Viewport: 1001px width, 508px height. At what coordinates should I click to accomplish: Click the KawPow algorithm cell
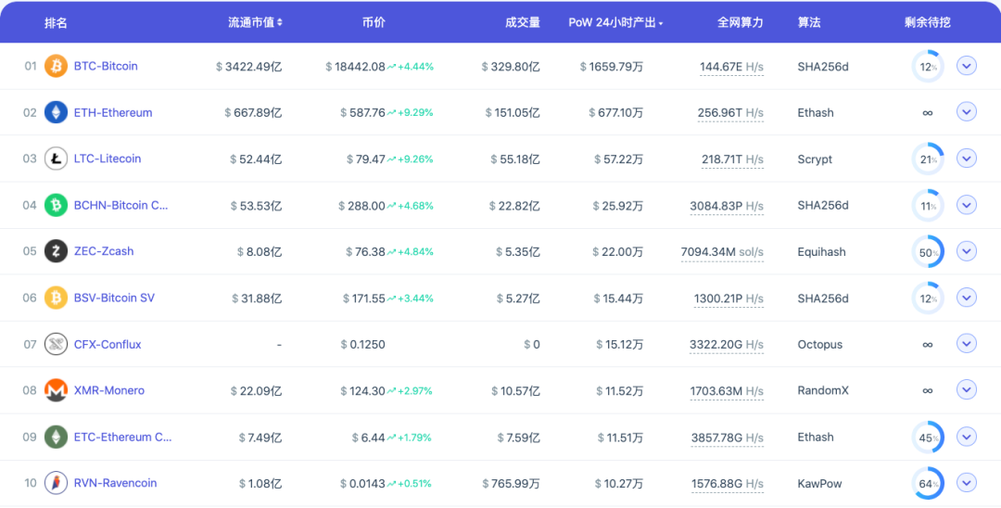819,484
